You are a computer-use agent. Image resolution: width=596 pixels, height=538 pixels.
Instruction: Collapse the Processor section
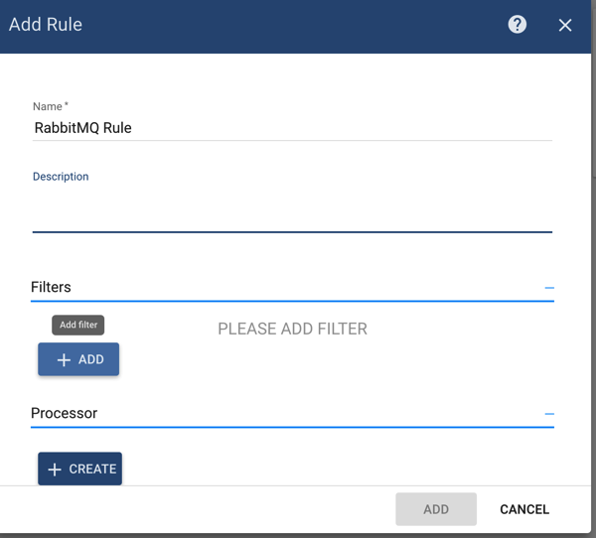pyautogui.click(x=549, y=414)
